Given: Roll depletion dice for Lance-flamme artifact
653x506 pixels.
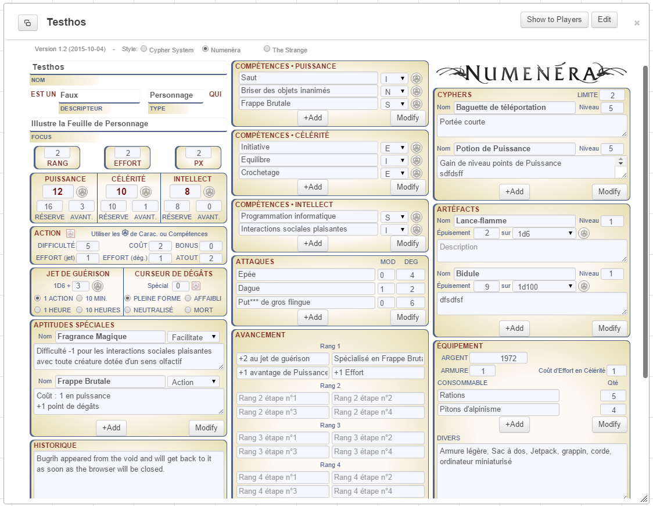Looking at the screenshot, I should (x=584, y=233).
